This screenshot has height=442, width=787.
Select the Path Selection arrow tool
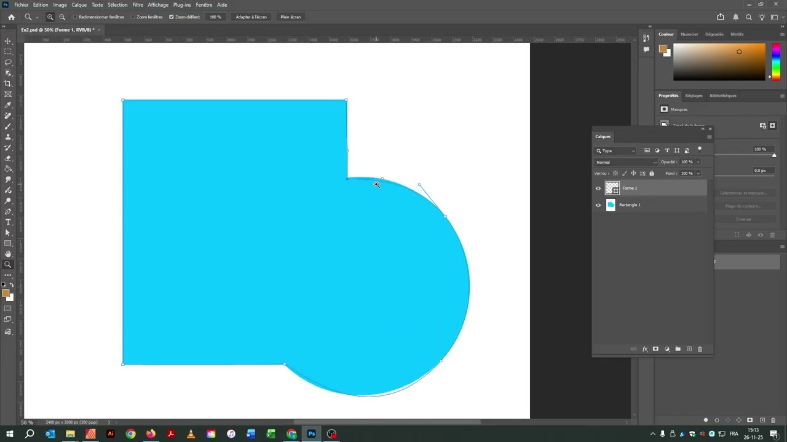(x=8, y=233)
